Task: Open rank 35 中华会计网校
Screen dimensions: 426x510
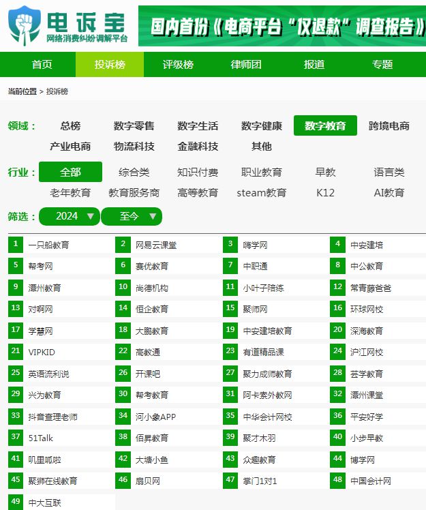Action: [x=267, y=417]
